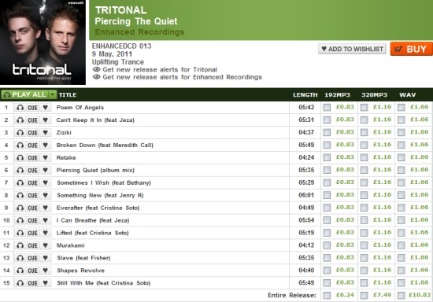Check Entire Release 320MP3 box

click(365, 296)
